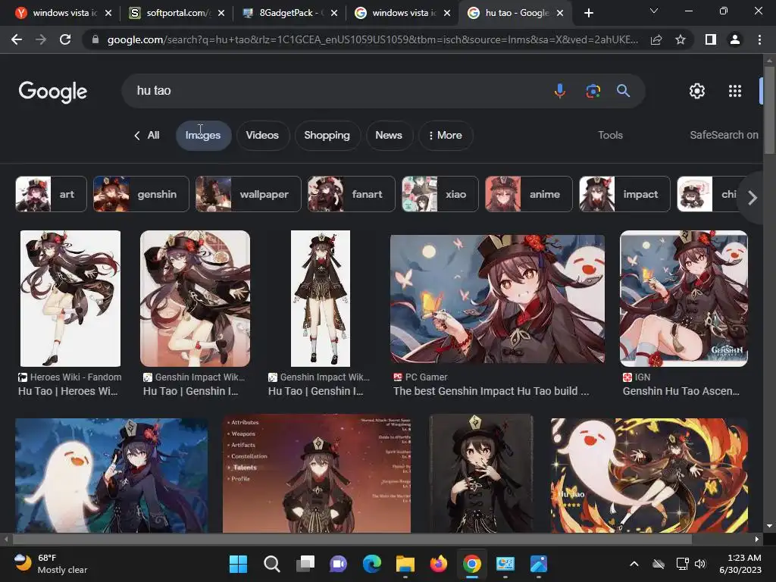Click the horizontal scrollbar at page bottom
776x582 pixels.
[352, 539]
